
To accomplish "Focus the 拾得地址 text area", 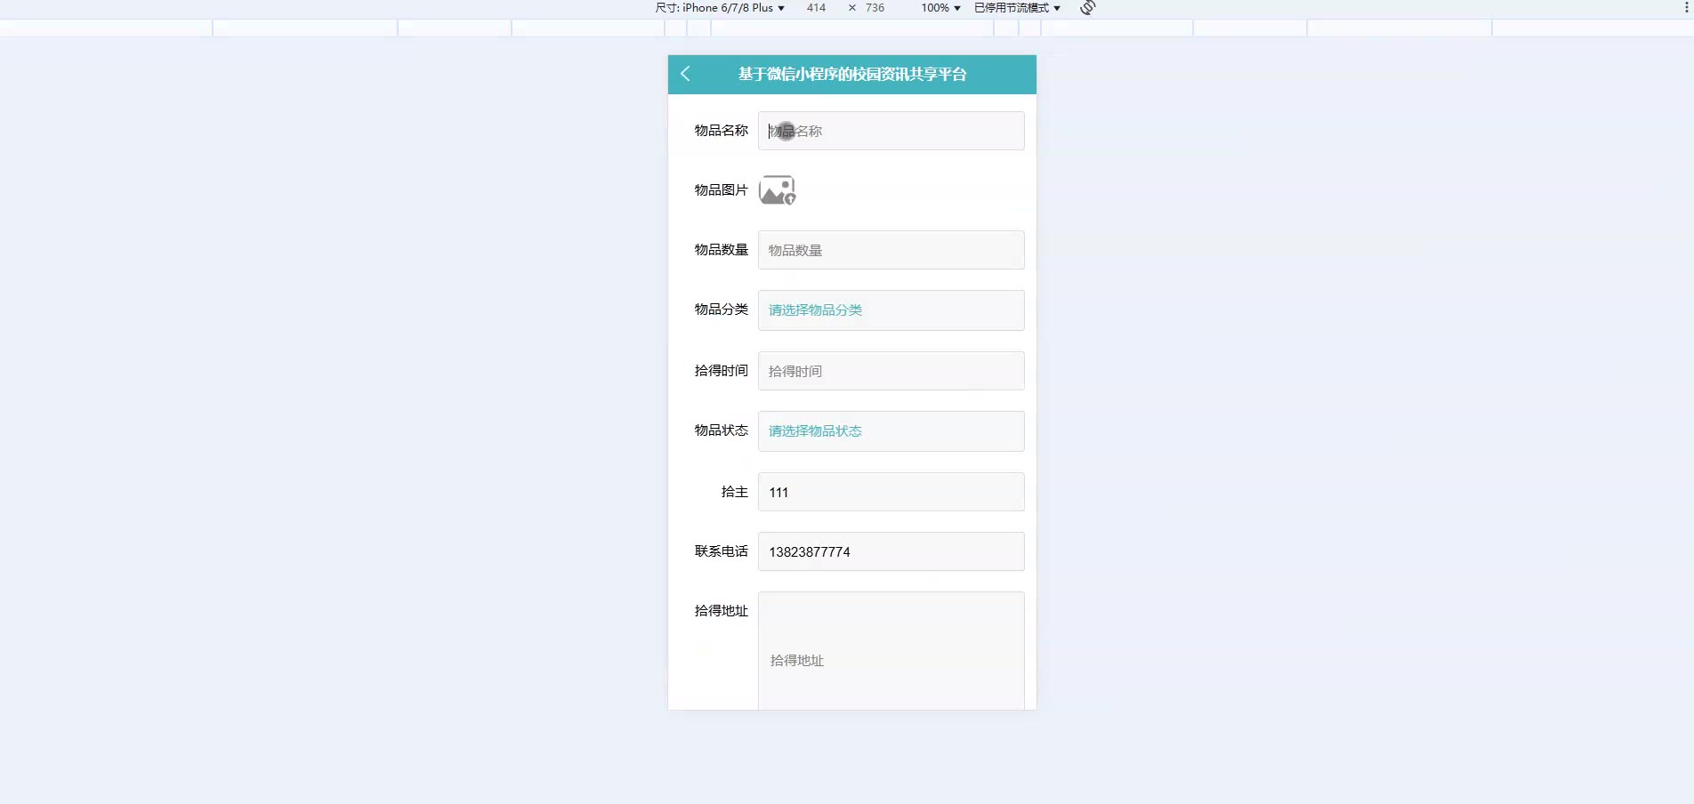I will point(891,651).
